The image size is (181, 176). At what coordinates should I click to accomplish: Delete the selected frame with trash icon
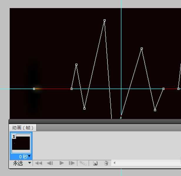[x=106, y=163]
